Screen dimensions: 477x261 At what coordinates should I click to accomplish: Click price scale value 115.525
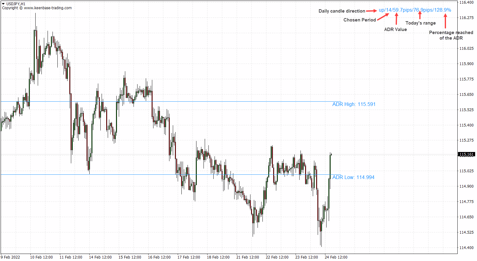(x=466, y=110)
